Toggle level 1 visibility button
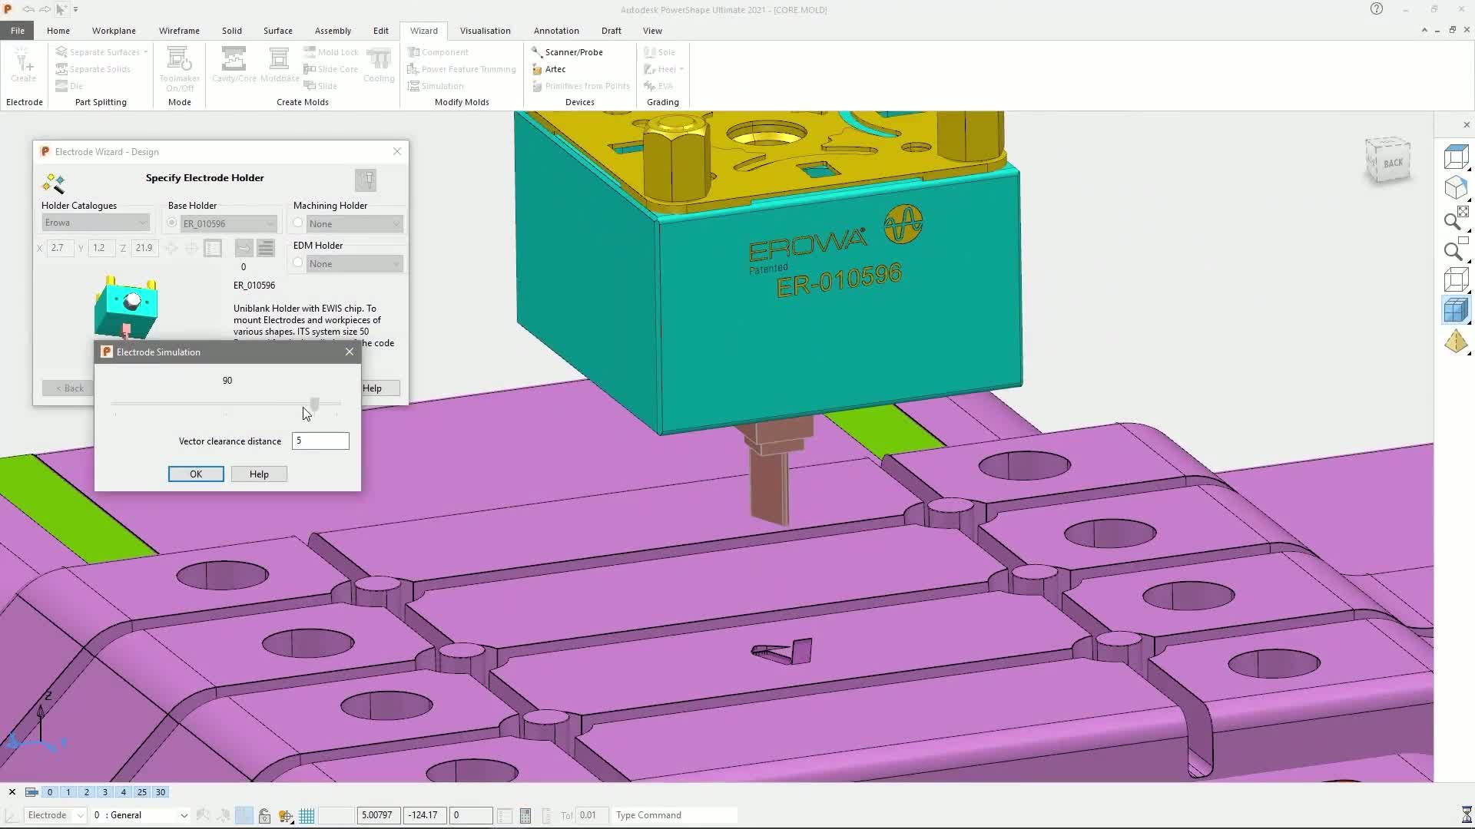1475x829 pixels. [x=68, y=792]
